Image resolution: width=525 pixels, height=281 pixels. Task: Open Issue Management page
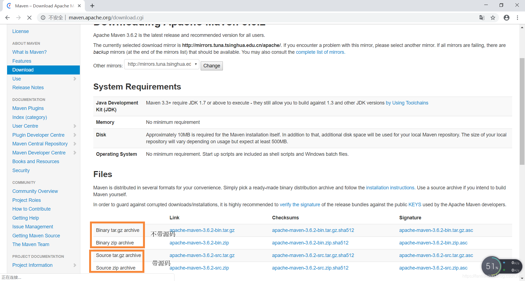[x=33, y=227]
